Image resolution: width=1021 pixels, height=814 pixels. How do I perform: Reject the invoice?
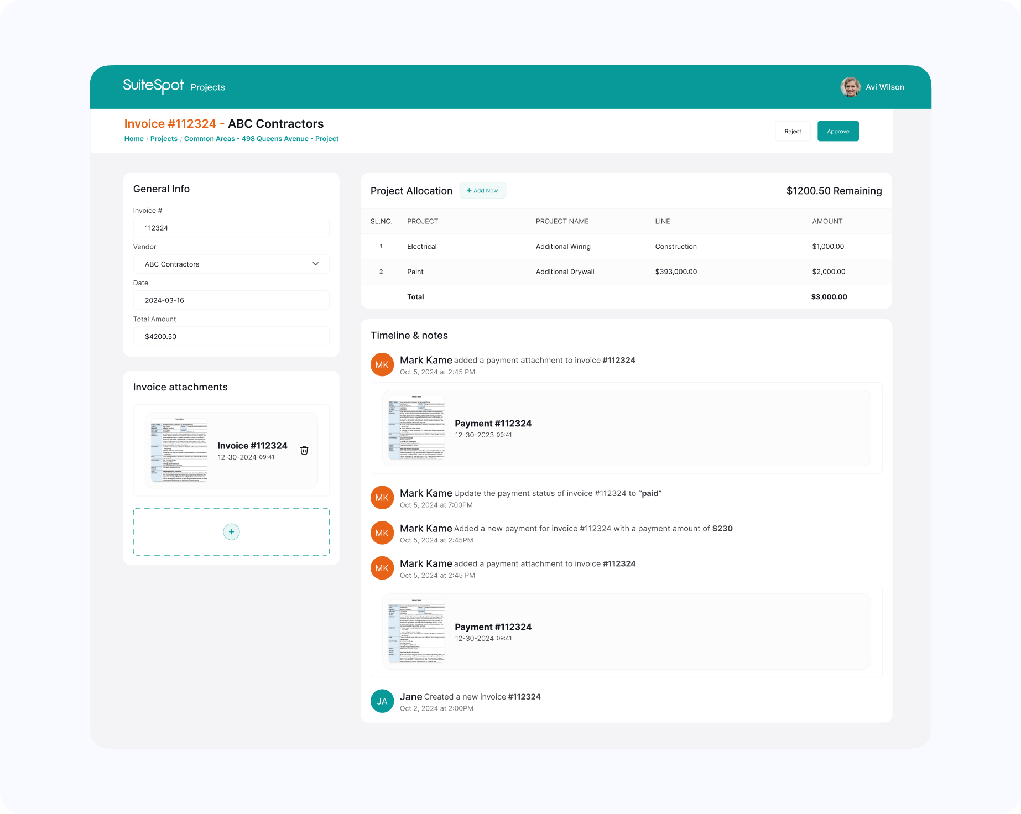793,131
